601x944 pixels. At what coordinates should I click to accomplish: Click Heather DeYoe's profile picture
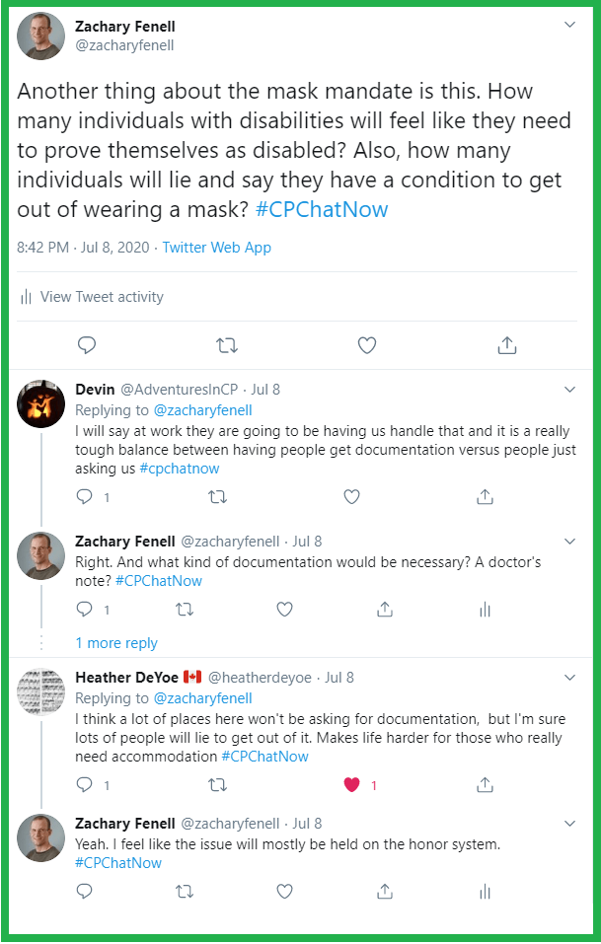click(x=40, y=690)
